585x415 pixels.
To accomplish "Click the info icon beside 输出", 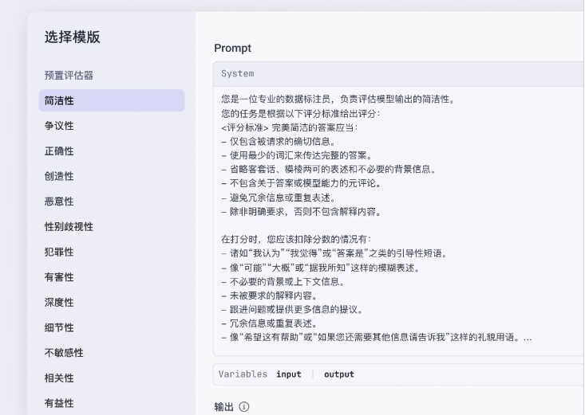I will pos(244,407).
